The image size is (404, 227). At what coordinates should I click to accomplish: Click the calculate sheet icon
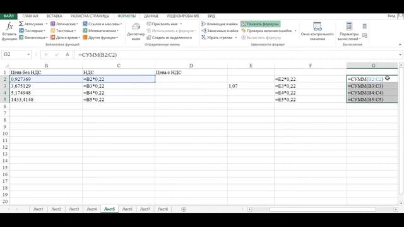(364, 35)
